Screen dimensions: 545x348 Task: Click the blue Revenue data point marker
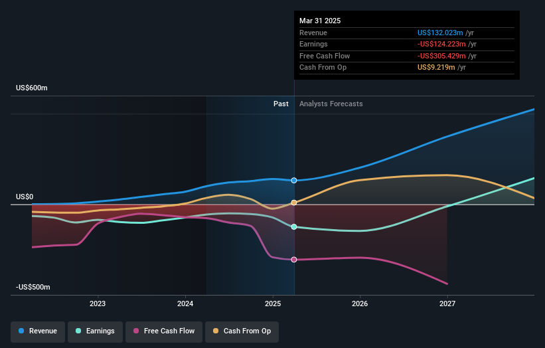[x=294, y=181]
